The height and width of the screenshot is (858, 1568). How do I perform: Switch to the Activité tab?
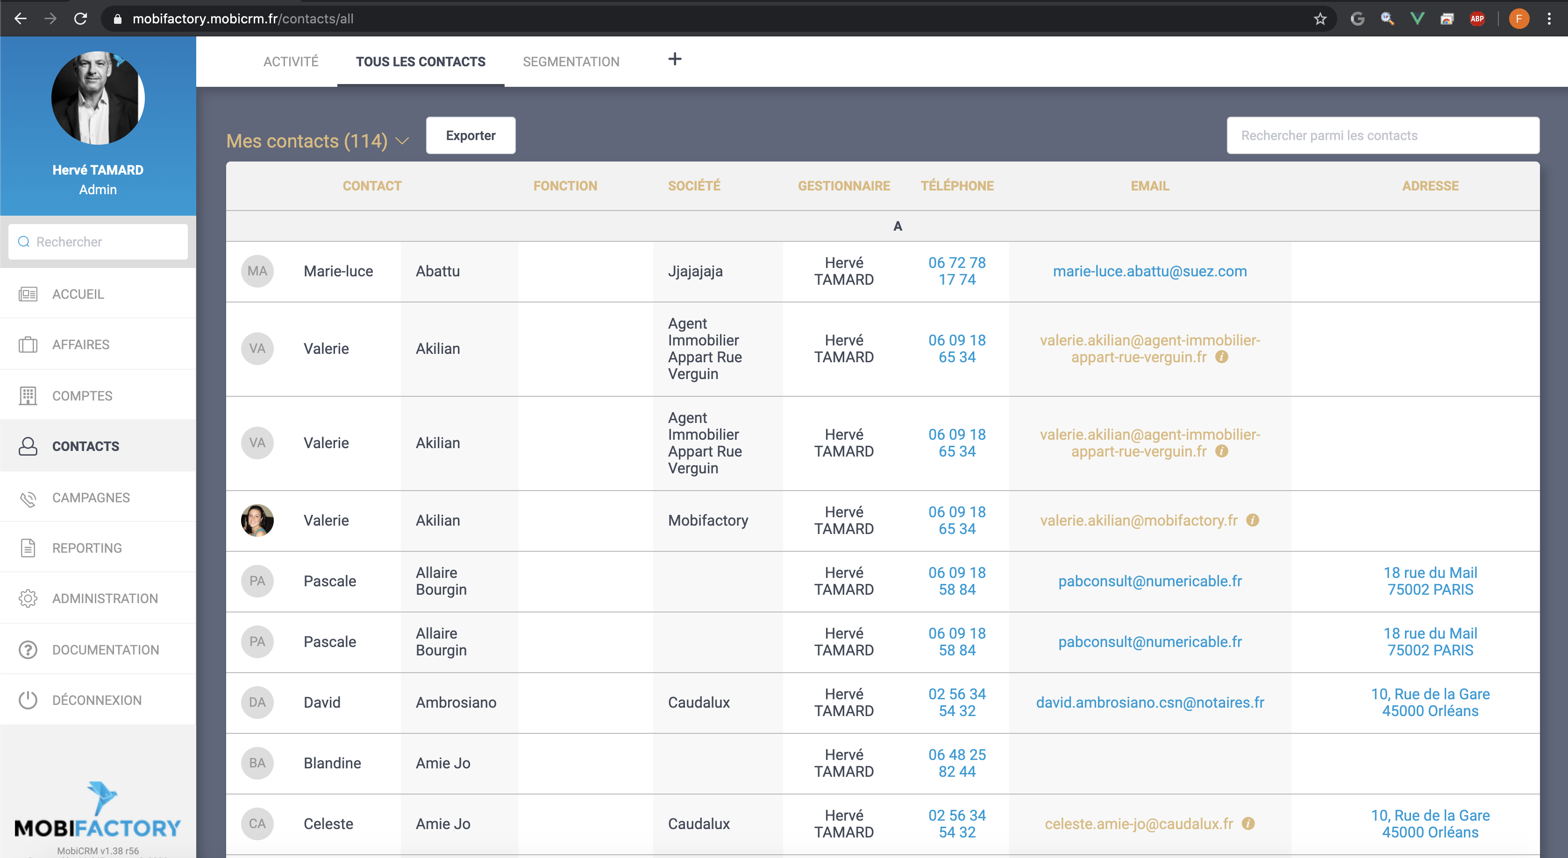(x=290, y=62)
